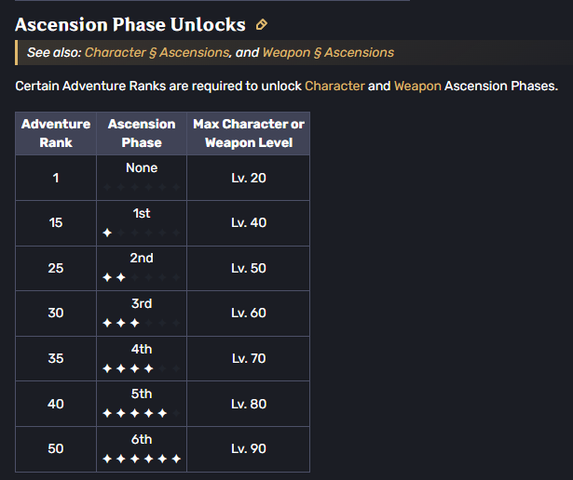The width and height of the screenshot is (573, 480).
Task: Click the three star icons in 3rd phase row
Action: pyautogui.click(x=121, y=323)
